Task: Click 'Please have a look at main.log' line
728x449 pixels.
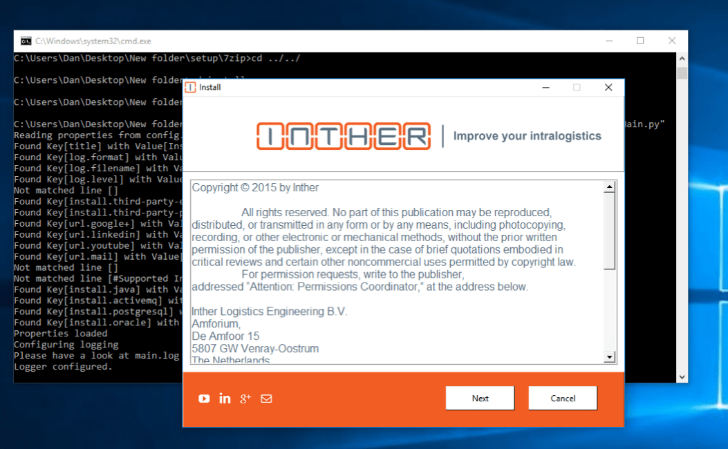Action: click(96, 355)
